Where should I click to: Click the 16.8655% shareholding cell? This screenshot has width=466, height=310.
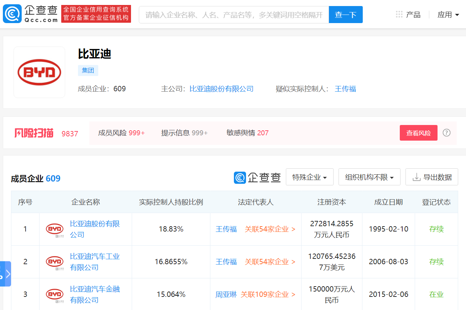point(171,262)
